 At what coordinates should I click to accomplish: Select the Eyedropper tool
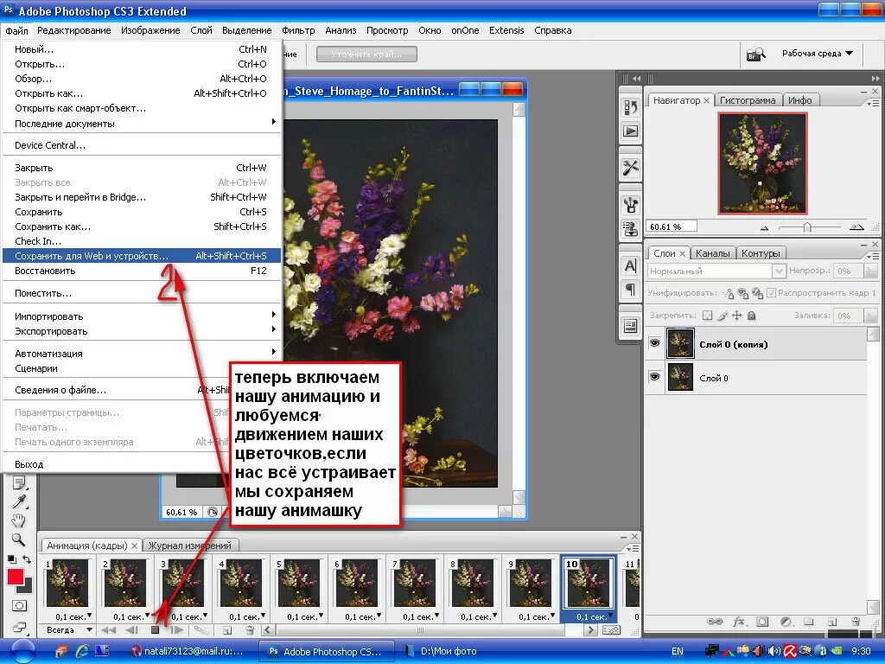point(19,501)
